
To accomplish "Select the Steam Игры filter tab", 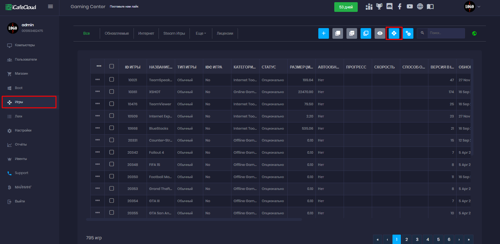I will pyautogui.click(x=174, y=33).
